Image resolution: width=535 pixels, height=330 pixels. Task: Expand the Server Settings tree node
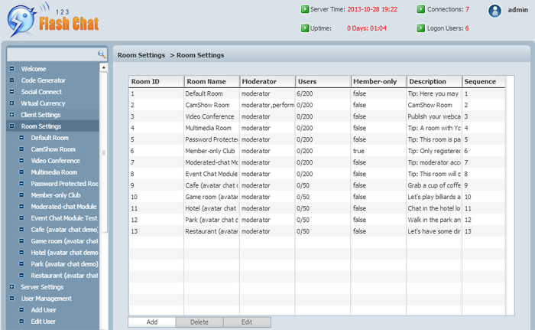point(11,287)
